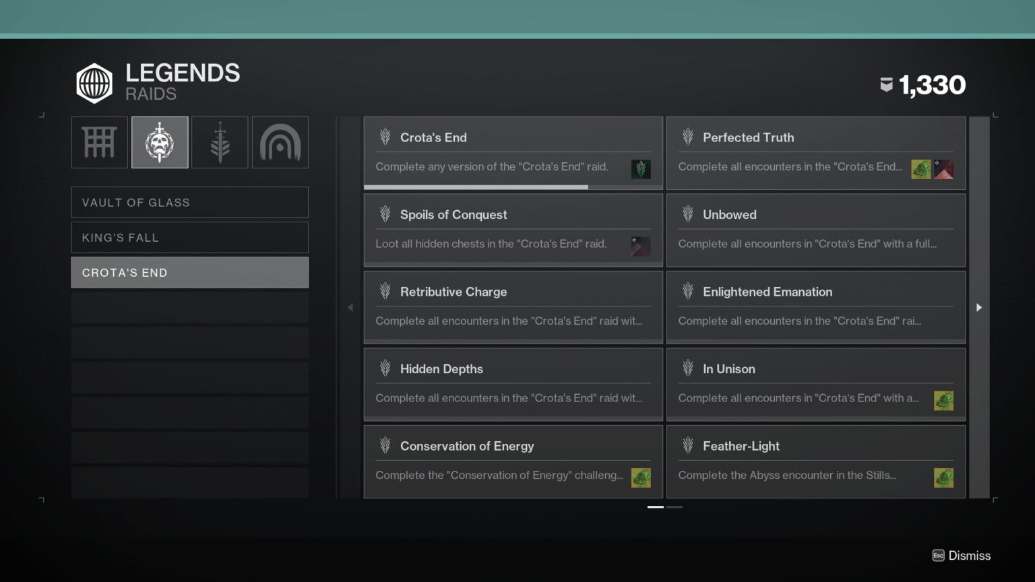
Task: Click the Legends globe emblem icon
Action: (94, 84)
